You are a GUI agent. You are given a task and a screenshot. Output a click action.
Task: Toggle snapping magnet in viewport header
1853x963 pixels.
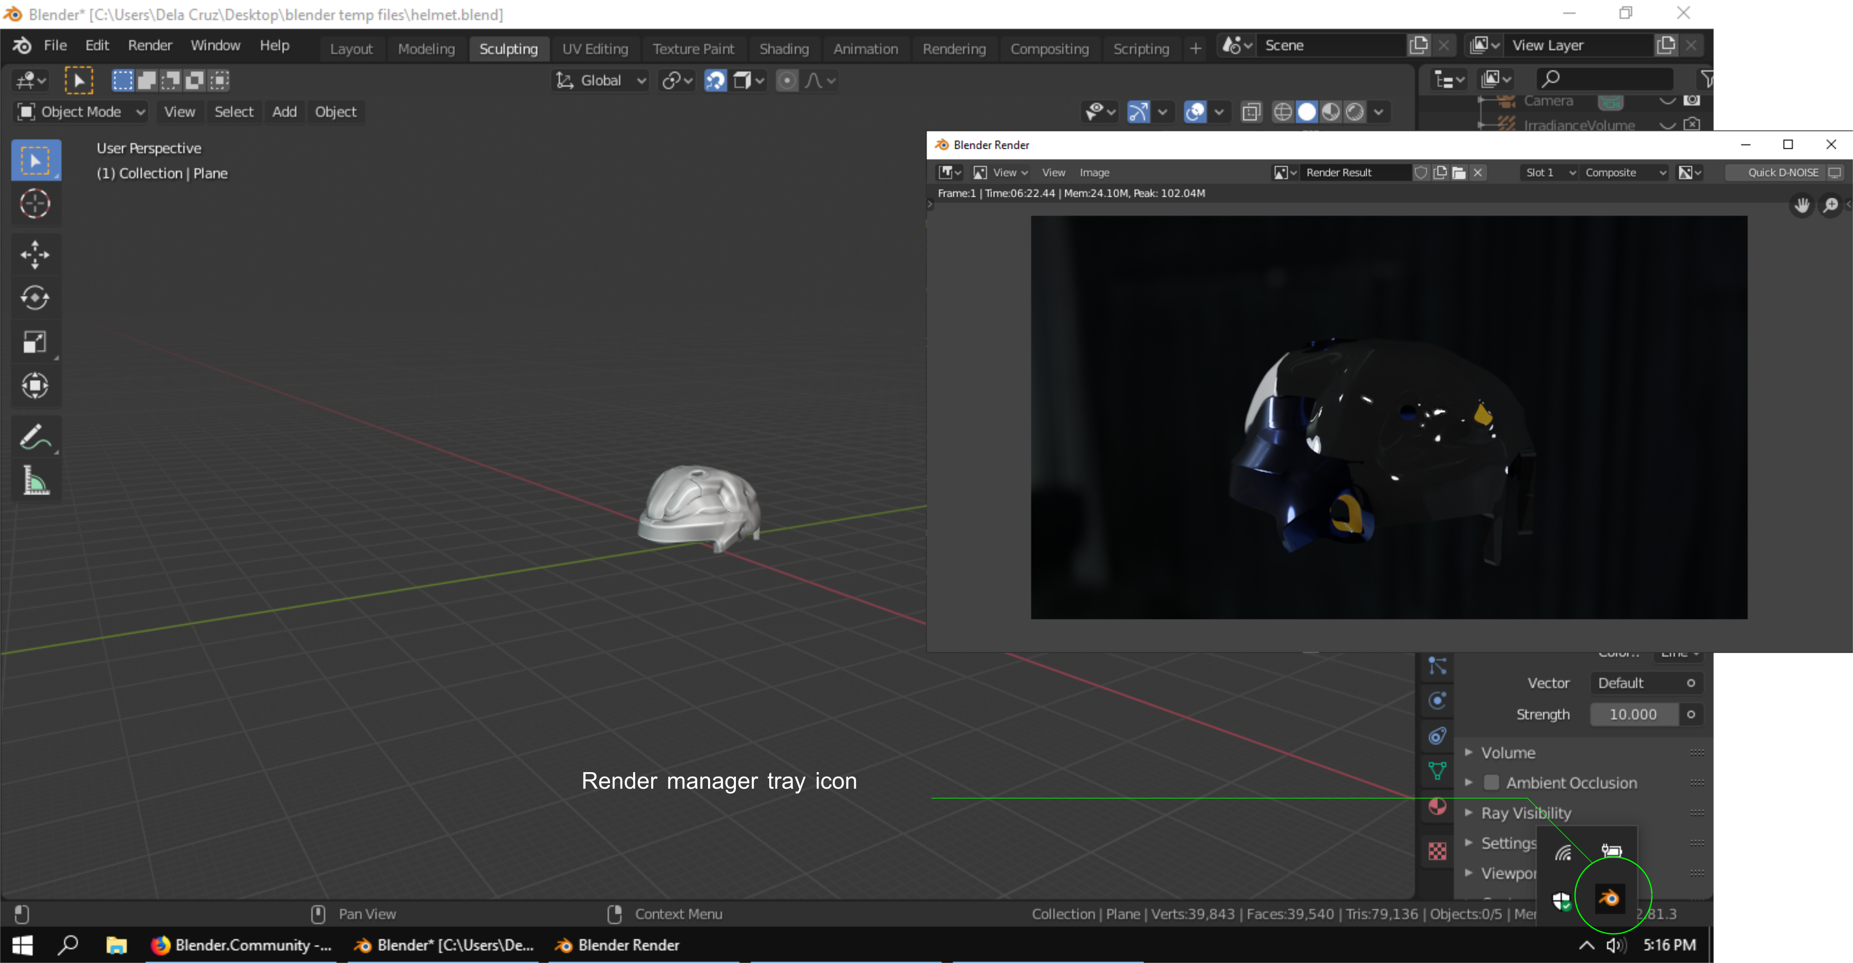point(715,81)
